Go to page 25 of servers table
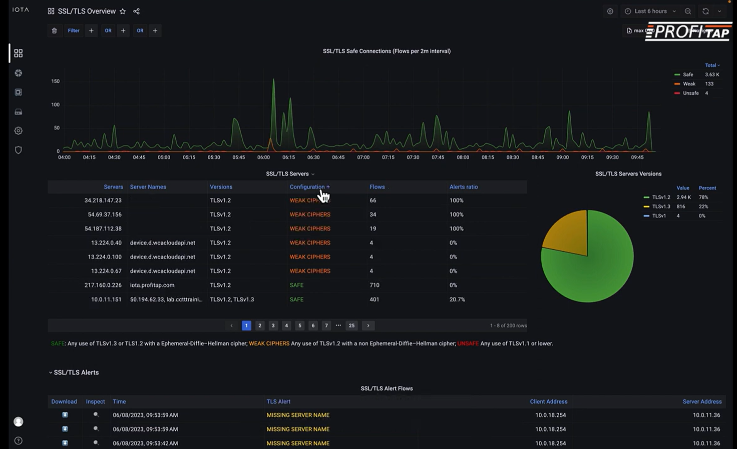The width and height of the screenshot is (737, 449). tap(352, 325)
